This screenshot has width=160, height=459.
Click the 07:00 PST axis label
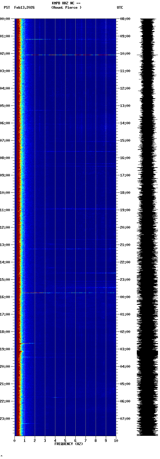pos(5,141)
